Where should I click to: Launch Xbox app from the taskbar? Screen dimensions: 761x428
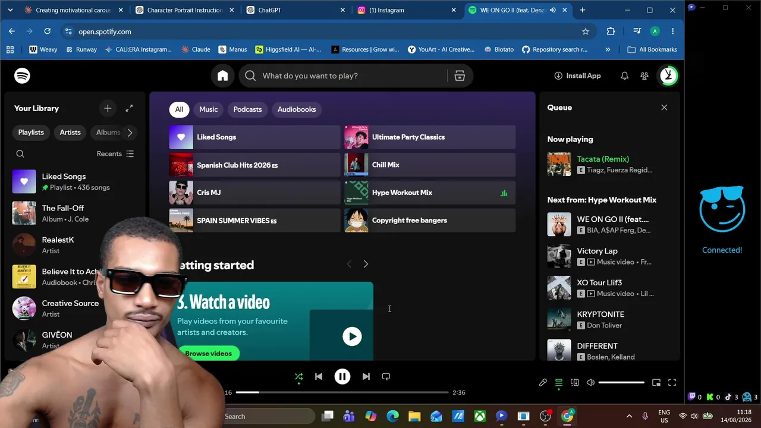point(480,416)
